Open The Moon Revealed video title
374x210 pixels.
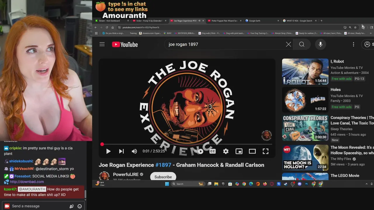coord(352,150)
